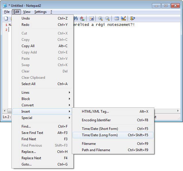The image size is (183, 171).
Task: Minimize the Notepad2 window
Action: (x=156, y=5)
